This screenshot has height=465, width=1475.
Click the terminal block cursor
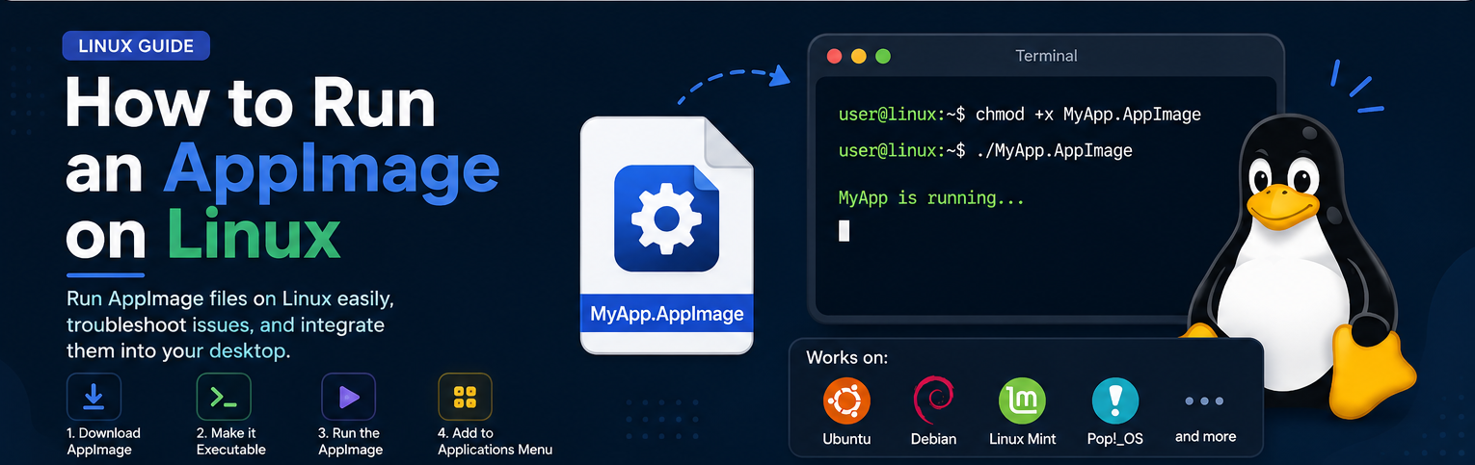pos(845,230)
